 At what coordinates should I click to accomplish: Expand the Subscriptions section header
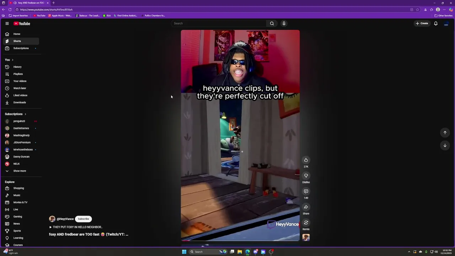[x=16, y=114]
